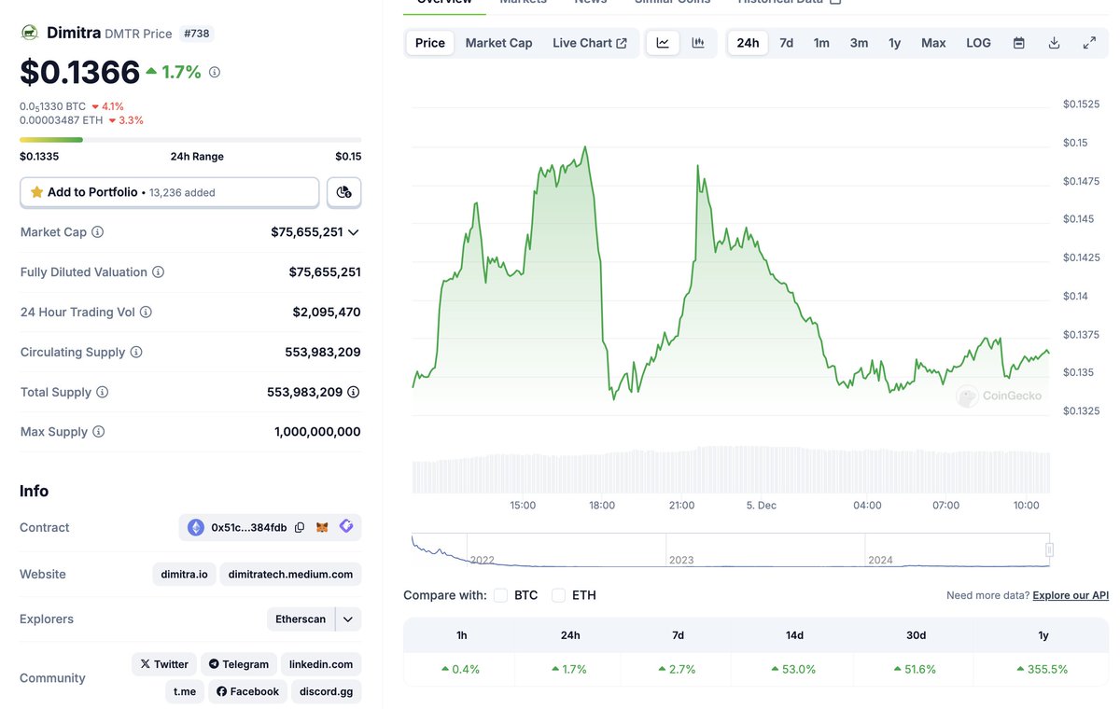This screenshot has height=709, width=1120.
Task: Open the Twitter community link
Action: click(x=164, y=664)
